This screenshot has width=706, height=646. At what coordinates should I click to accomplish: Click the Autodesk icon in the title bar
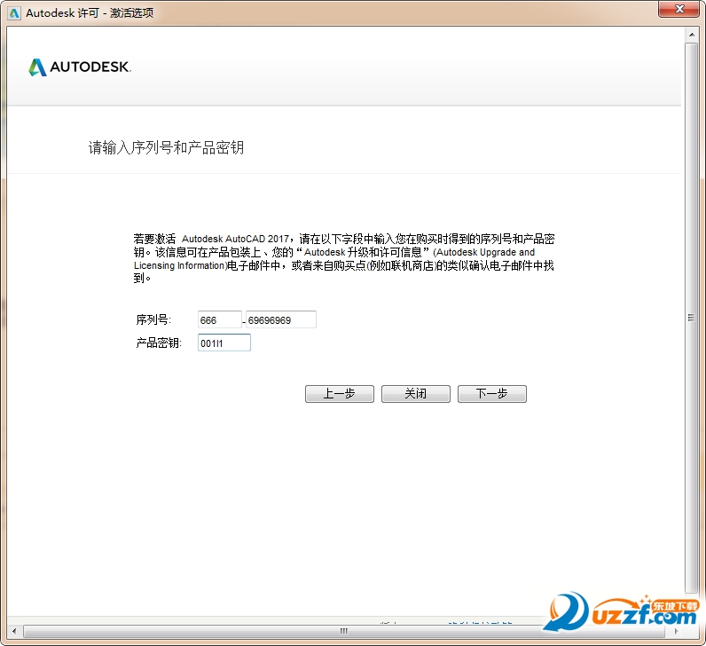click(14, 13)
